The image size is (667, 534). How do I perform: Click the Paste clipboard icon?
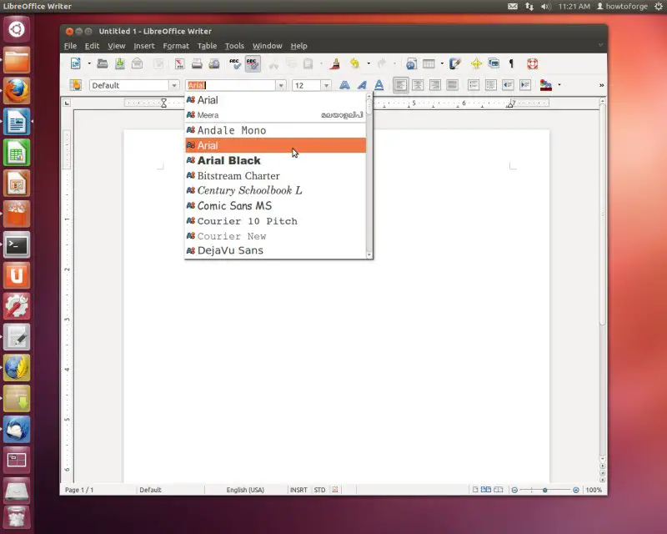pyautogui.click(x=308, y=64)
